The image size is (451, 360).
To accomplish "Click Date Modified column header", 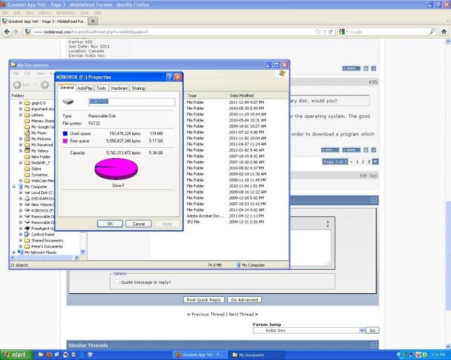I will click(x=248, y=96).
